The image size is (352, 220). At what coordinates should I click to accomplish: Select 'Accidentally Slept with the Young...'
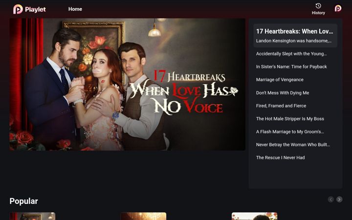[x=291, y=54]
